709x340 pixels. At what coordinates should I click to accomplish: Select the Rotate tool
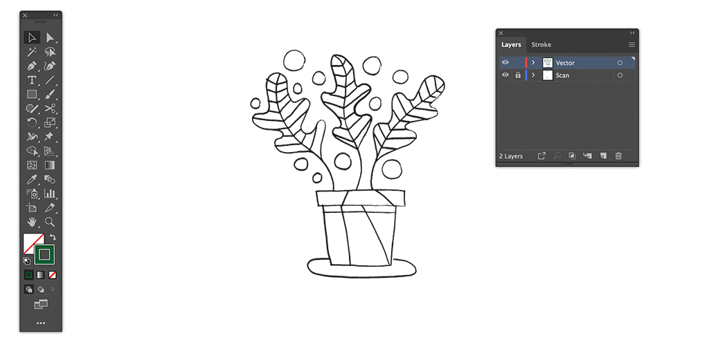[x=32, y=122]
